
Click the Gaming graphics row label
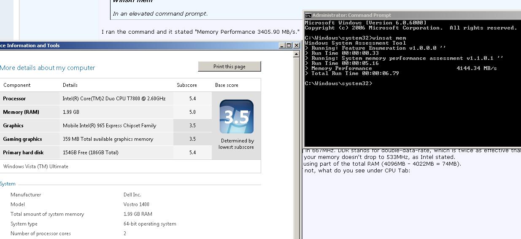coord(22,139)
